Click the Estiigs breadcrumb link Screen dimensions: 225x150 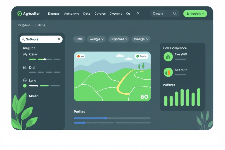pyautogui.click(x=40, y=25)
